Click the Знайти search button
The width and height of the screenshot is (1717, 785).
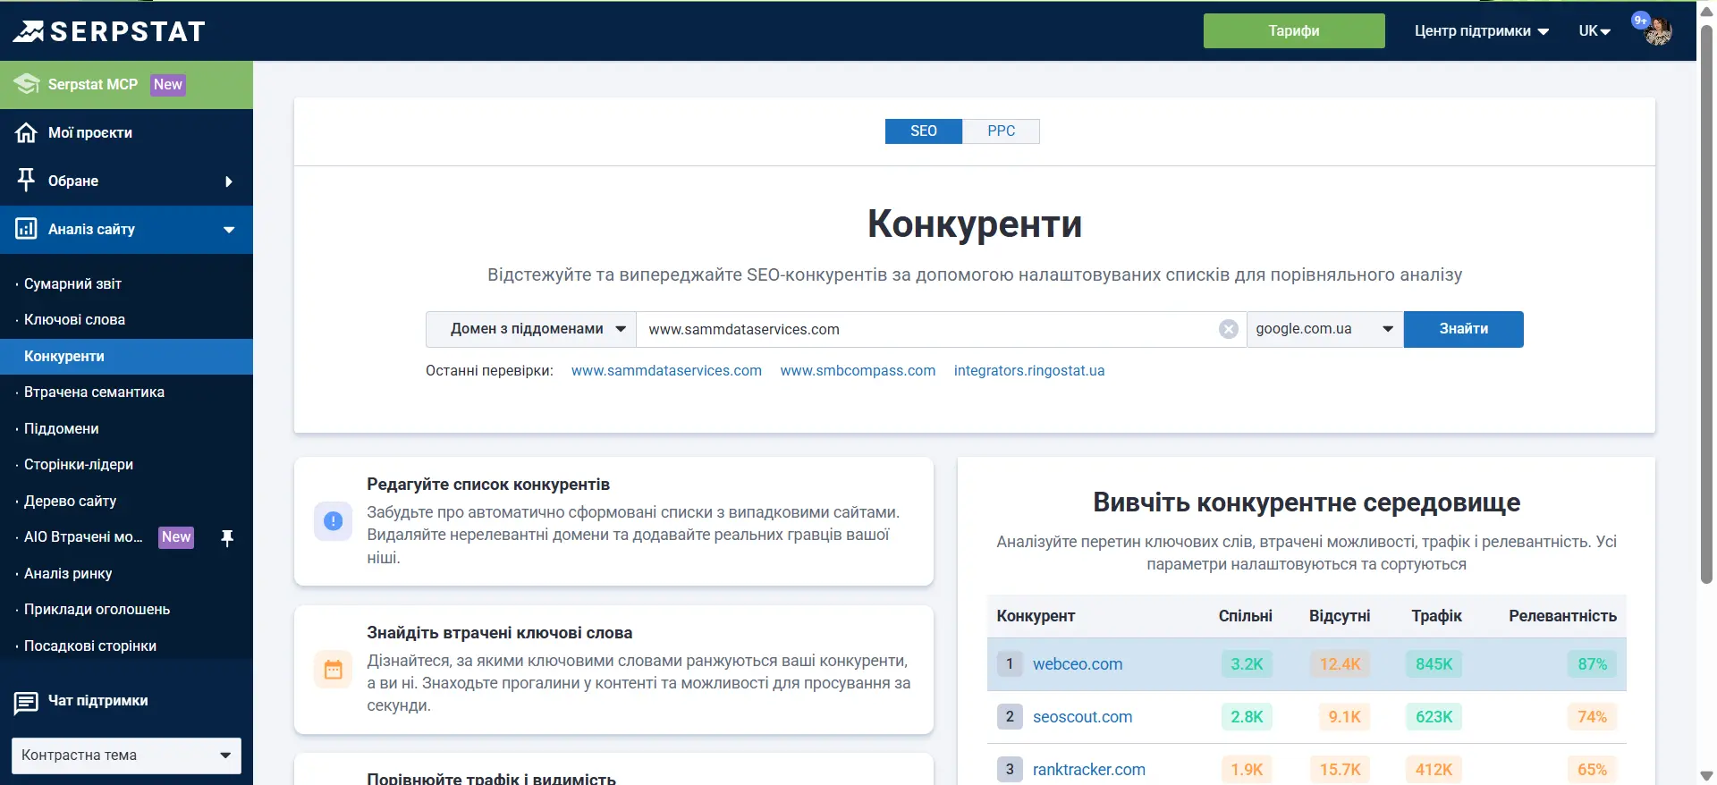1464,329
